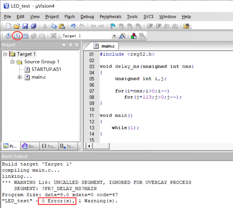The image size is (233, 208).
Task: Click Program Size line in Build Output
Action: [60, 195]
